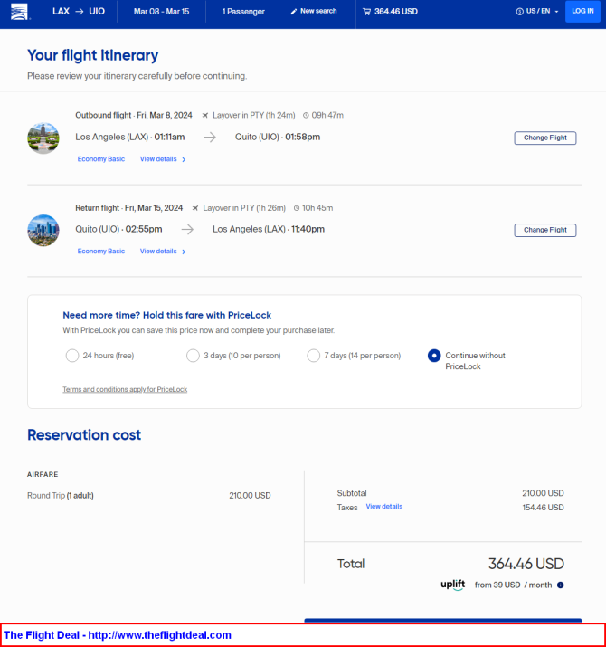Click the LOG IN button
606x647 pixels.
(582, 12)
